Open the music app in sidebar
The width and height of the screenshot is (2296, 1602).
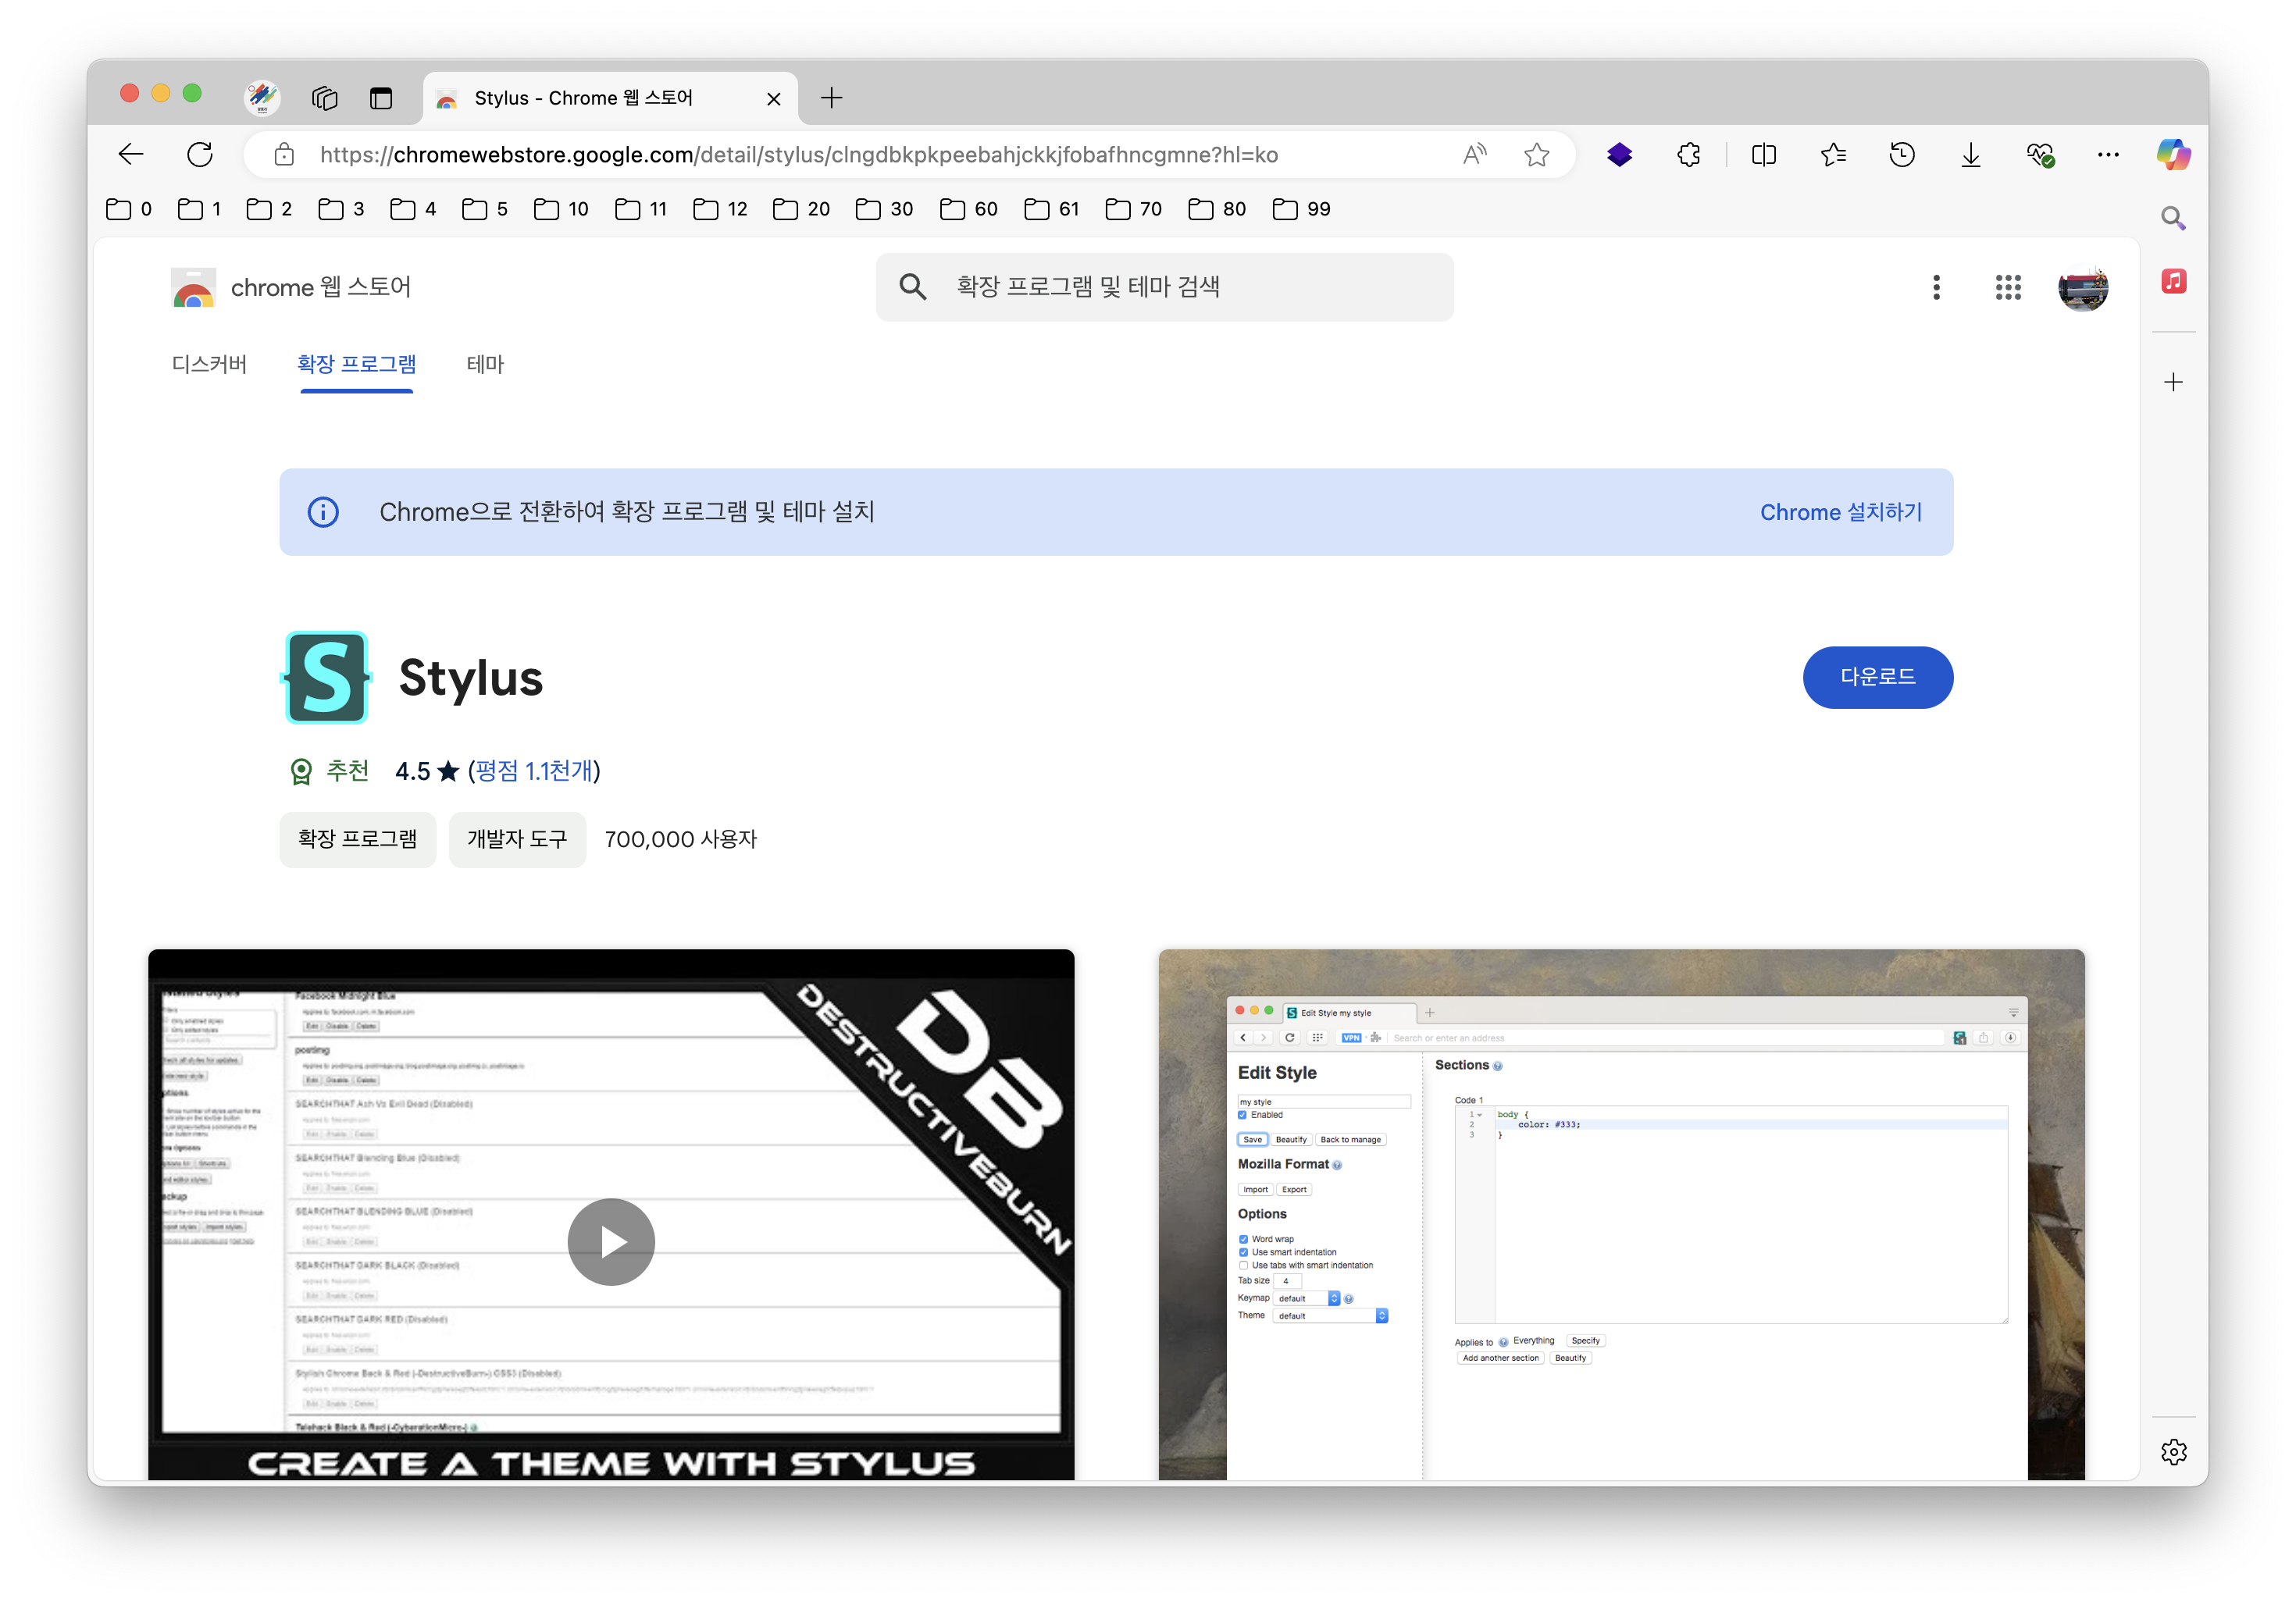[x=2173, y=282]
